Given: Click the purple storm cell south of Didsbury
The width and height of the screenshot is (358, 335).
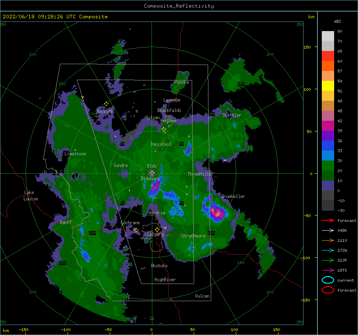Looking at the screenshot, I should tap(156, 188).
